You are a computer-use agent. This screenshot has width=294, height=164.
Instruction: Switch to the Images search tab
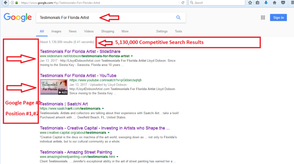(x=56, y=31)
